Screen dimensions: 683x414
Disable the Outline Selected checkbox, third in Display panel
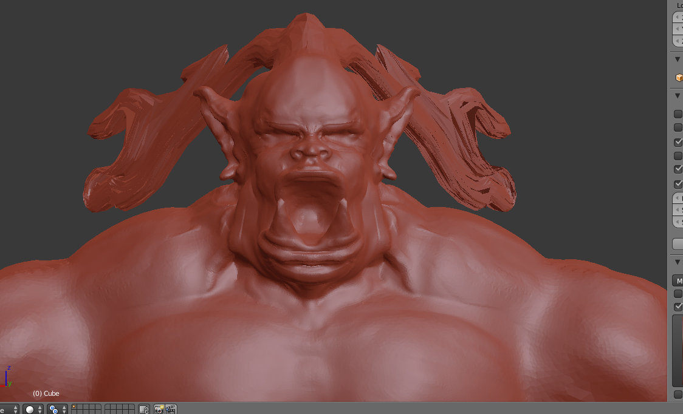[678, 142]
